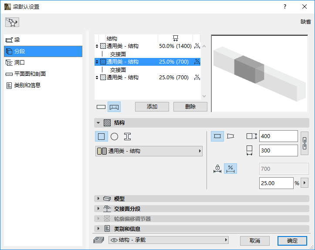
Task: Open the 结构 - 承载 layer dropdown
Action: point(169,240)
